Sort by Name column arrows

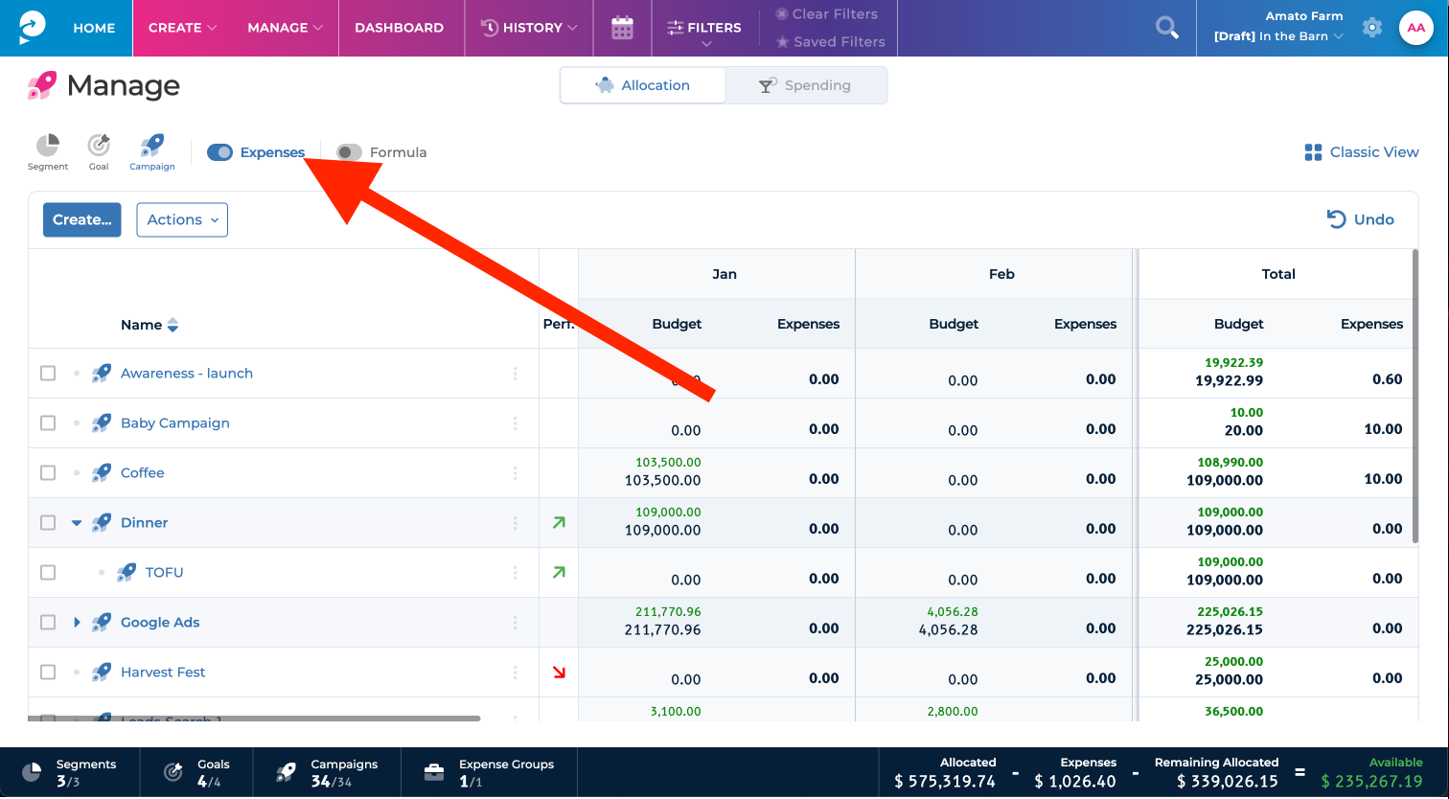(172, 325)
